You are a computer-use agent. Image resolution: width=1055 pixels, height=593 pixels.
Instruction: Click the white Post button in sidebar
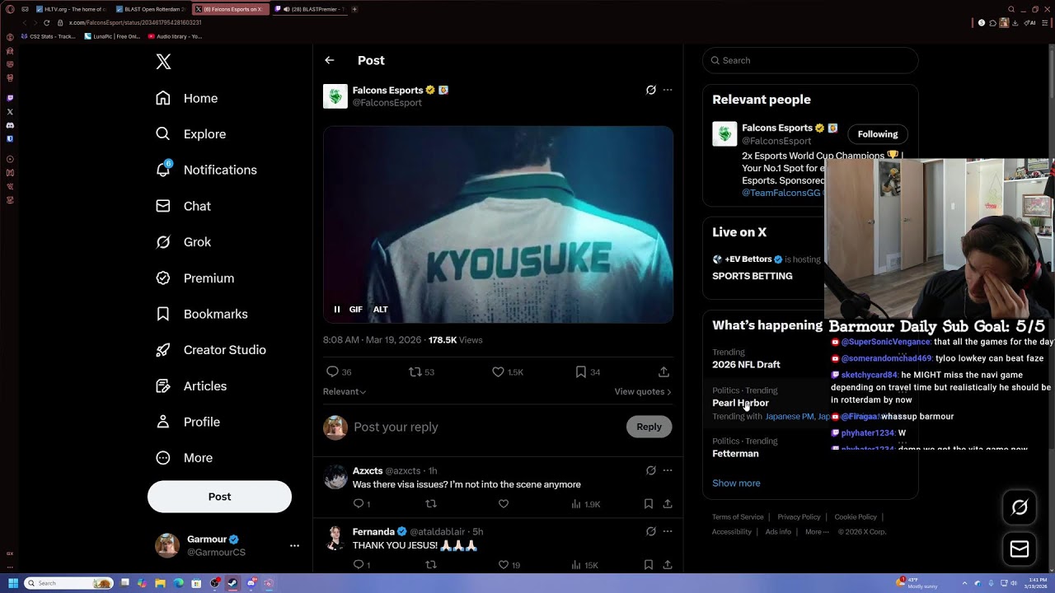pos(219,497)
